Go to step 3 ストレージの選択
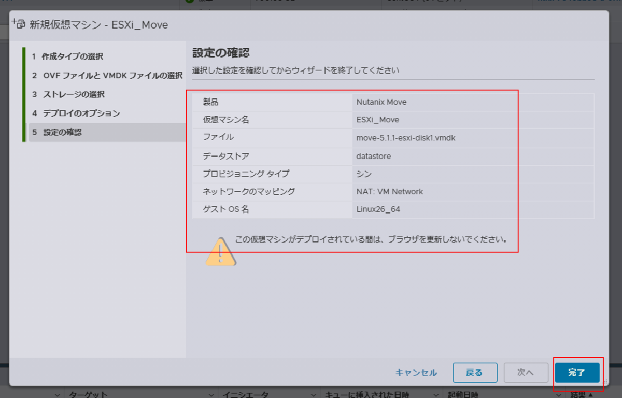622x398 pixels. [x=68, y=94]
